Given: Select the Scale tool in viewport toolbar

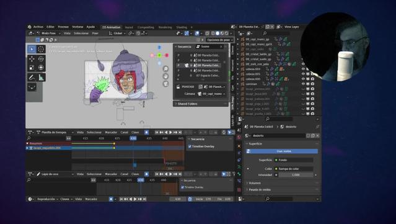Looking at the screenshot, I should coord(32,68).
